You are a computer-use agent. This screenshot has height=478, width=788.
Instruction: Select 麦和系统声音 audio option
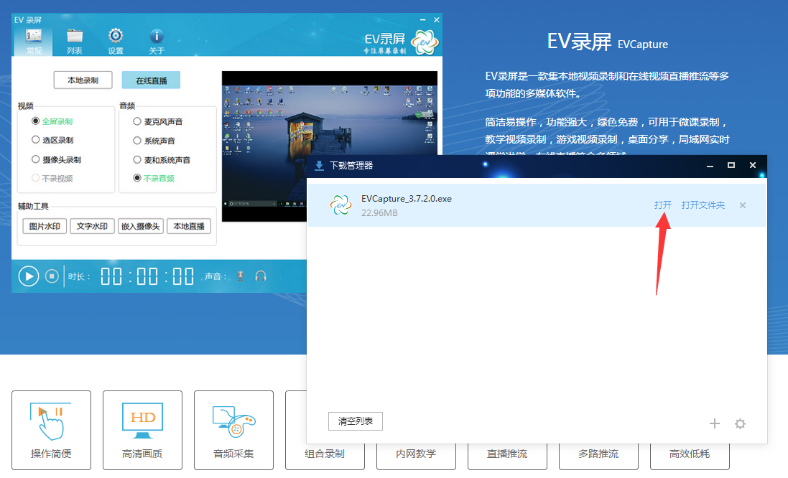[x=162, y=159]
